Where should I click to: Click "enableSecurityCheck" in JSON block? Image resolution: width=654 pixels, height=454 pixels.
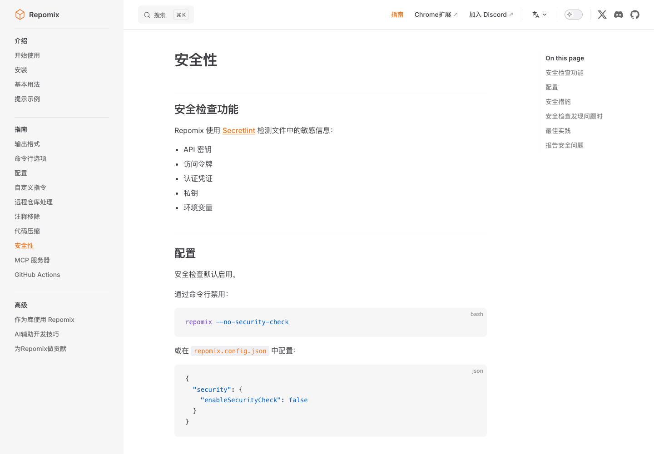(x=241, y=400)
